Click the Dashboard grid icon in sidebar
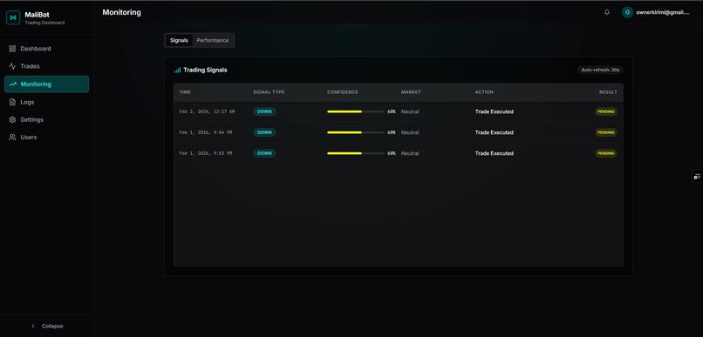This screenshot has height=337, width=703. [12, 49]
